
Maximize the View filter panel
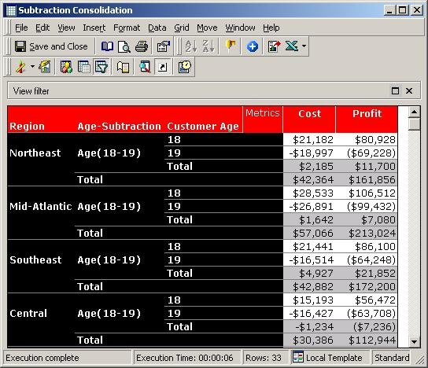click(x=395, y=91)
